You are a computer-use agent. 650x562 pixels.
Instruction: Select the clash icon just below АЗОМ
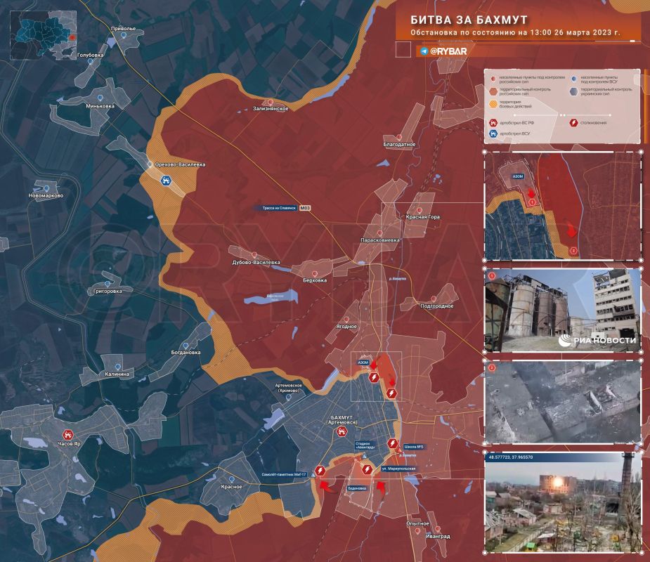pyautogui.click(x=374, y=377)
